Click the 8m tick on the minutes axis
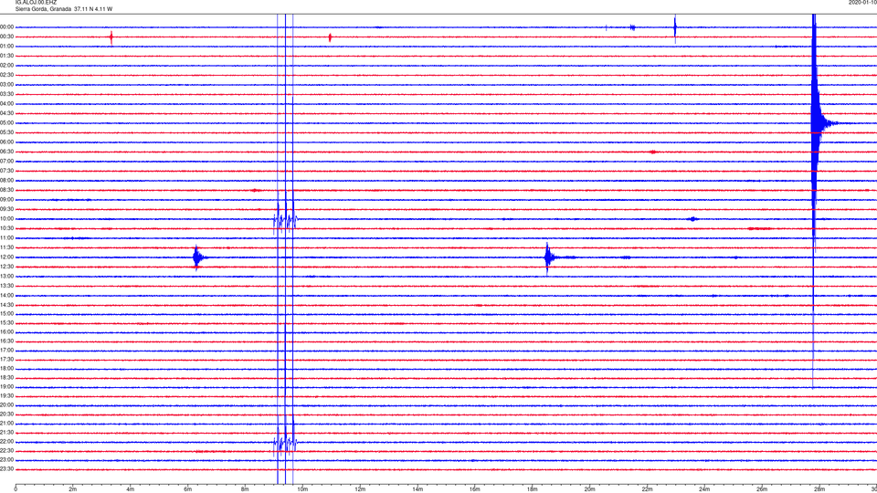This screenshot has height=493, width=877. tap(245, 489)
